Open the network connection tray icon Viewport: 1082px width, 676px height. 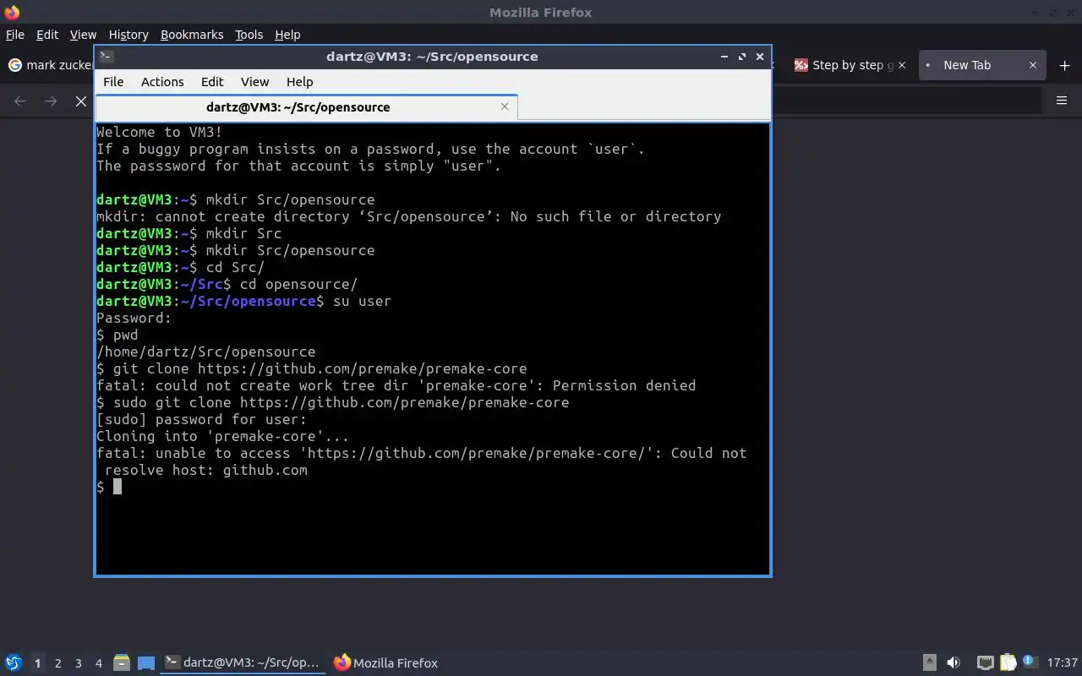(x=985, y=662)
